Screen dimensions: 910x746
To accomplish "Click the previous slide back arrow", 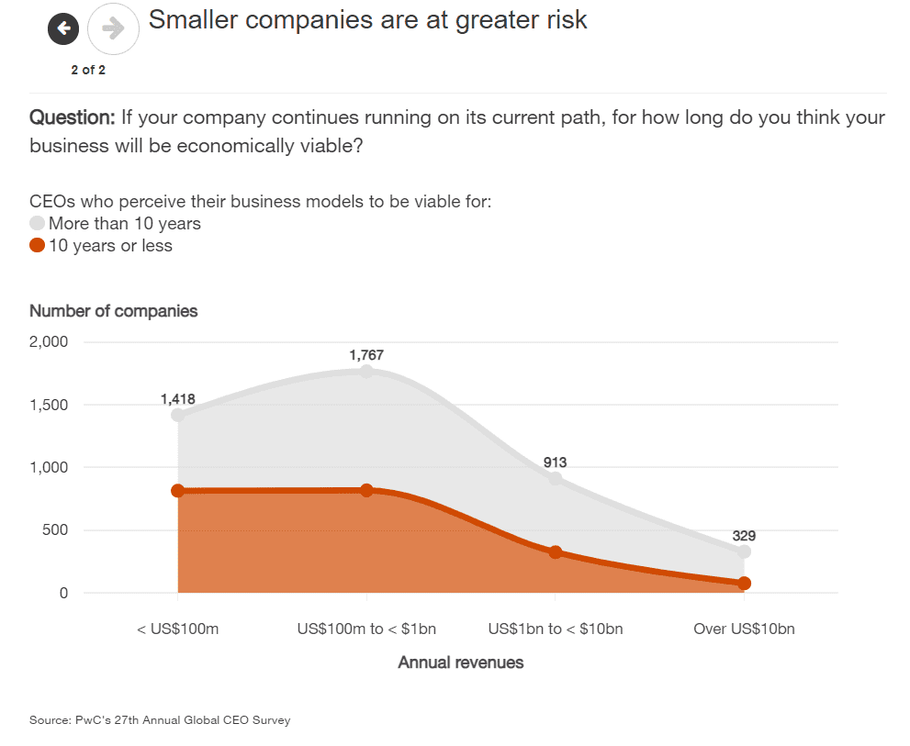I will click(x=63, y=29).
